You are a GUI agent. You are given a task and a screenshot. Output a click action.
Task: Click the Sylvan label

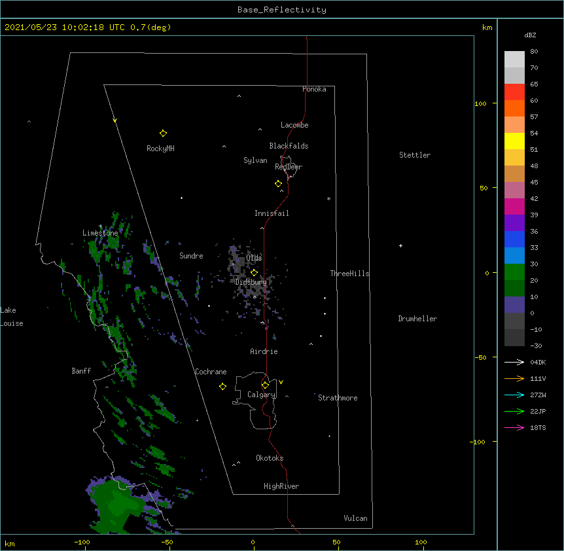tap(255, 160)
